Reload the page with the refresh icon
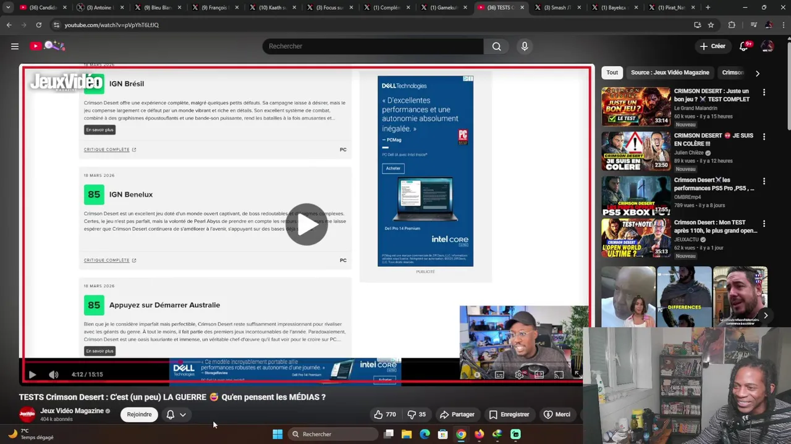 tap(38, 25)
